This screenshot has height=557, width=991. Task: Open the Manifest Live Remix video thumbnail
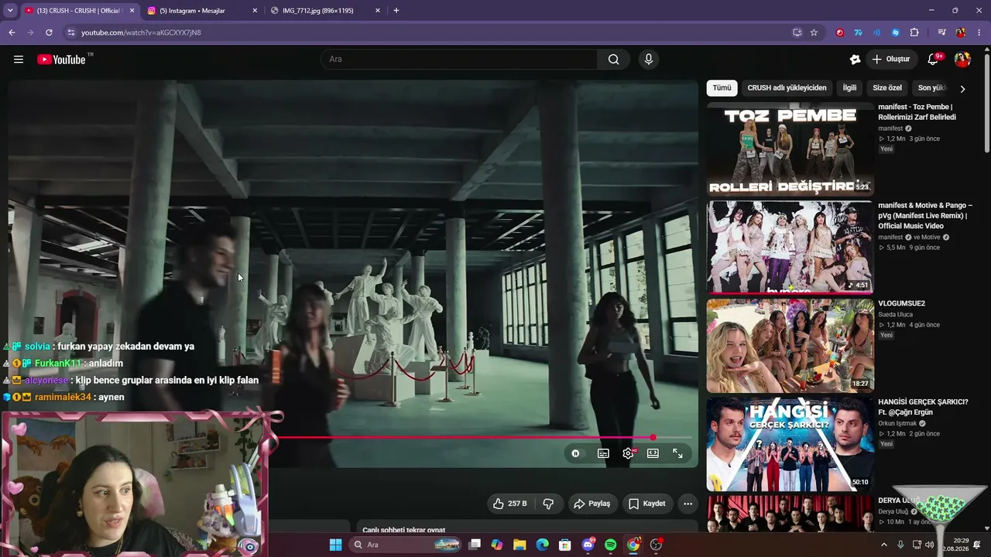tap(790, 248)
